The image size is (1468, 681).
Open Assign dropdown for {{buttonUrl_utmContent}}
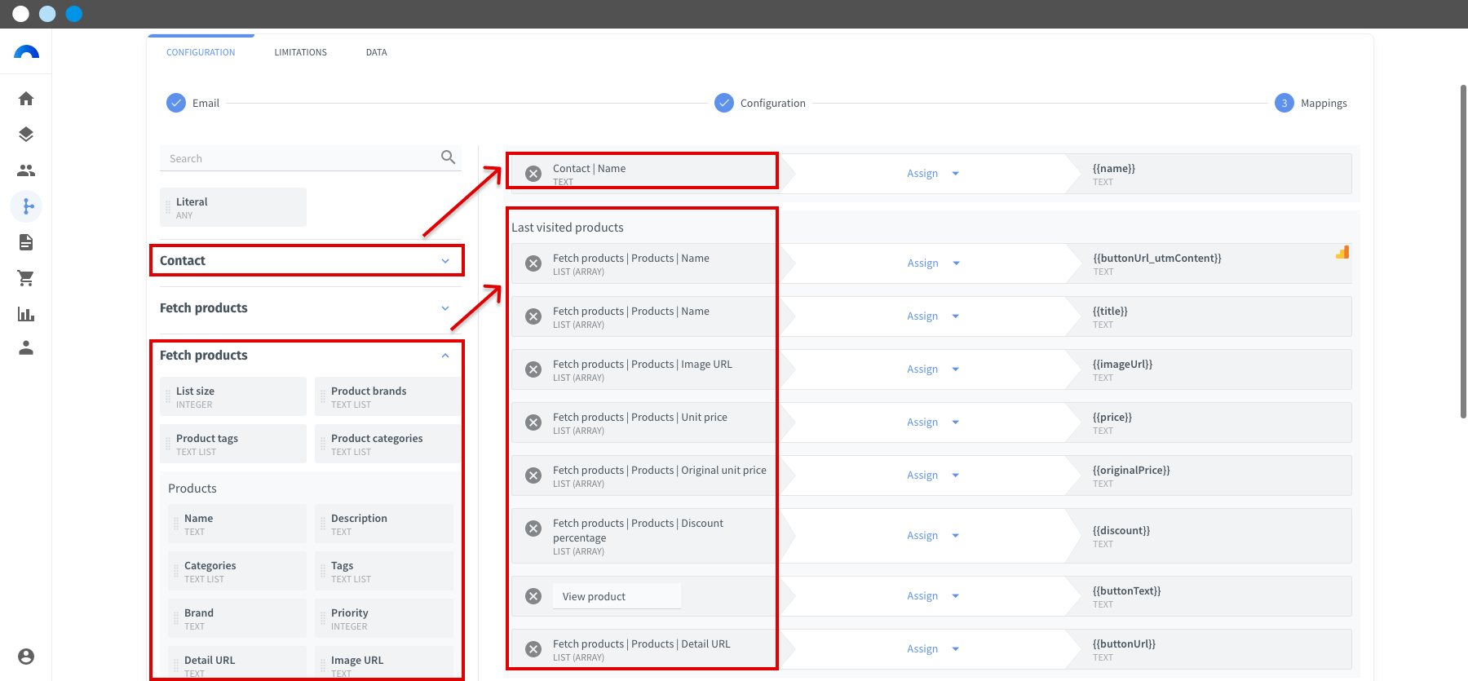tap(933, 263)
